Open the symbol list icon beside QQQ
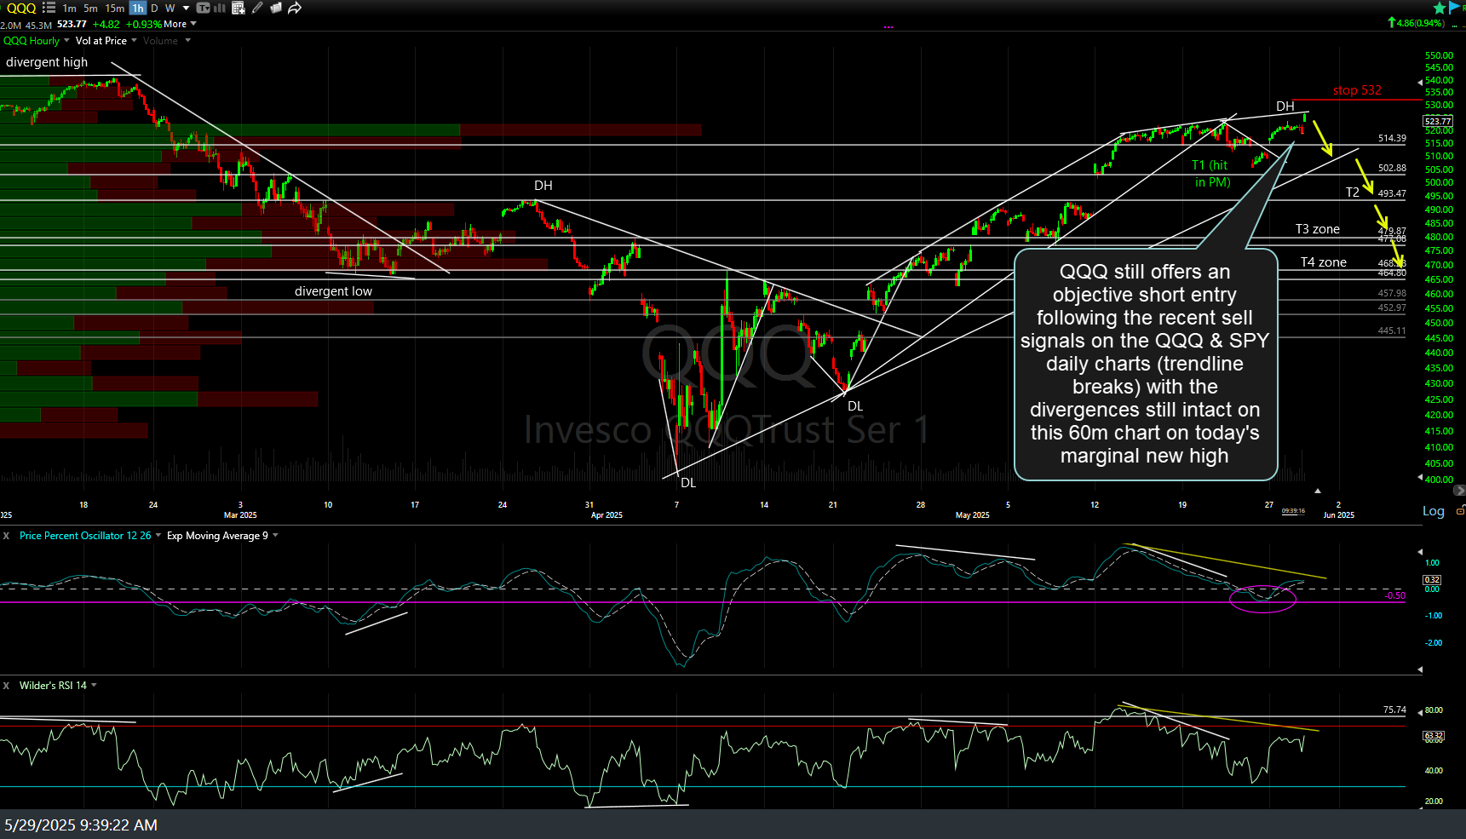The image size is (1466, 839). coord(49,8)
